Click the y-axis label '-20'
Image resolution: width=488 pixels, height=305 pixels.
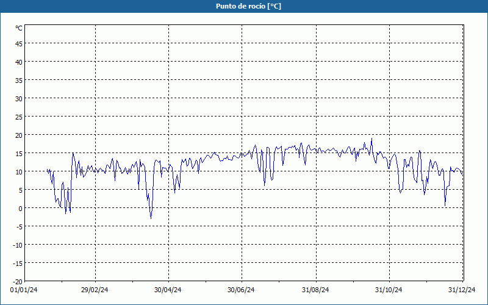click(x=18, y=282)
